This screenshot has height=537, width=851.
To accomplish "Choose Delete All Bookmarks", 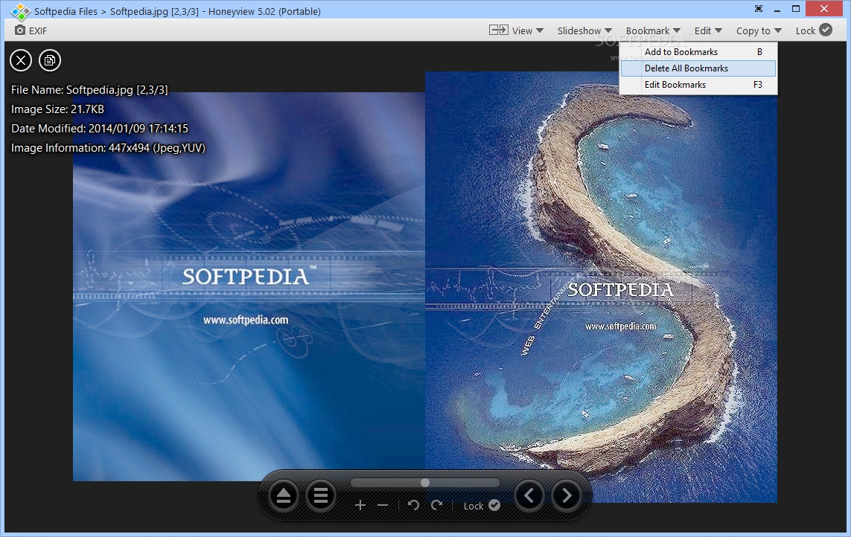I will point(698,68).
